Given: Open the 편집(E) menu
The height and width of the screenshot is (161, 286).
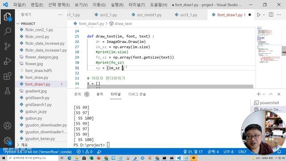Looking at the screenshot, I should 37,5.
